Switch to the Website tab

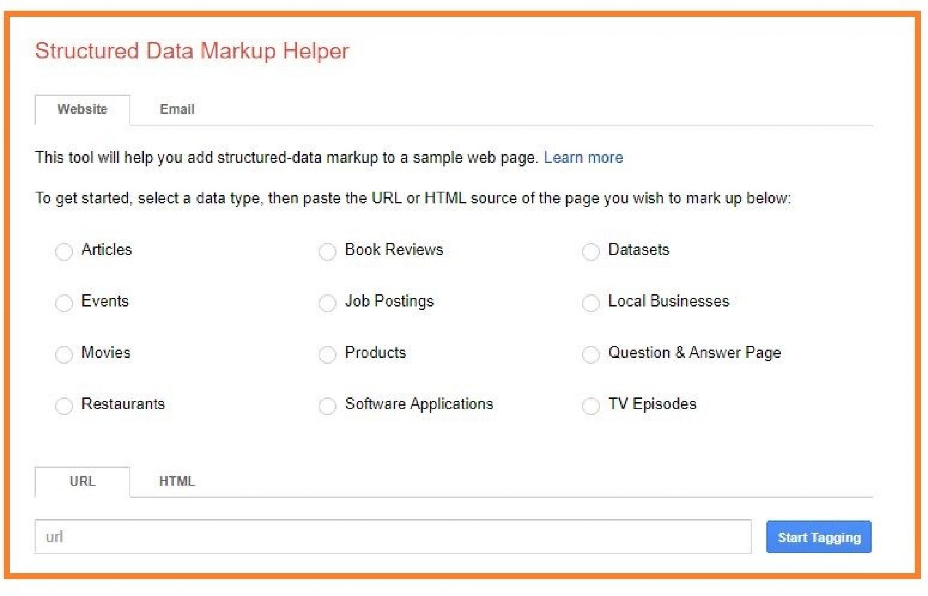tap(82, 109)
